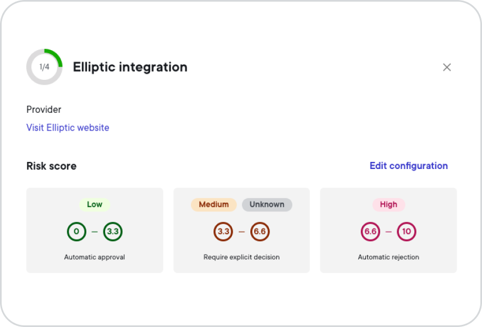Click the Provider label
The image size is (482, 327).
pyautogui.click(x=43, y=110)
